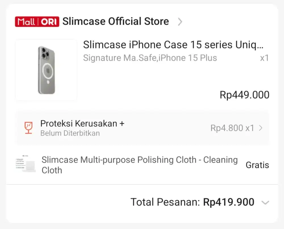
Task: Open polishing cloth gift thumbnail
Action: click(26, 164)
